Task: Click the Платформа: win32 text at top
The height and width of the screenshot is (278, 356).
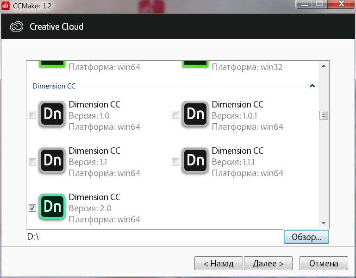Action: [247, 67]
